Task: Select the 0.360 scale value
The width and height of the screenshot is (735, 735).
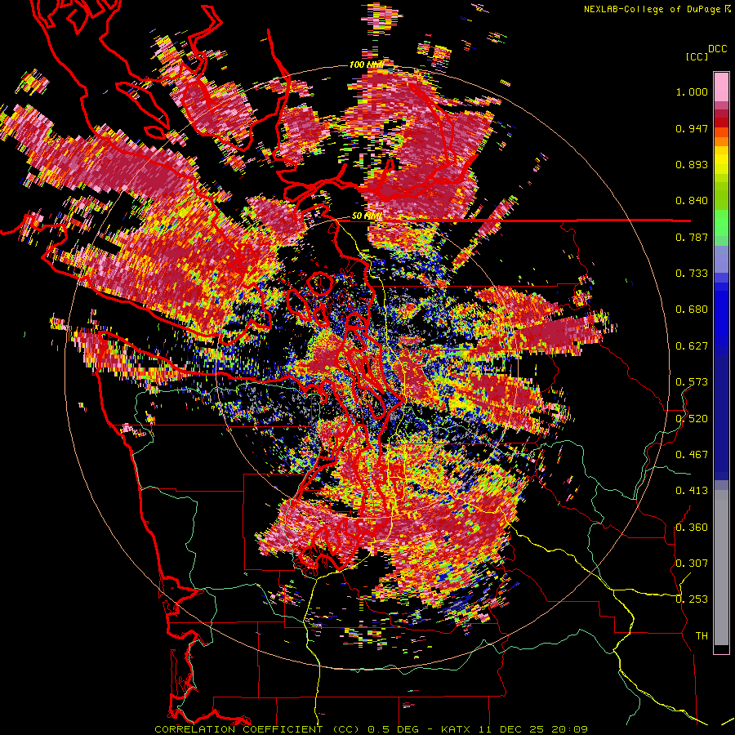Action: [x=692, y=528]
